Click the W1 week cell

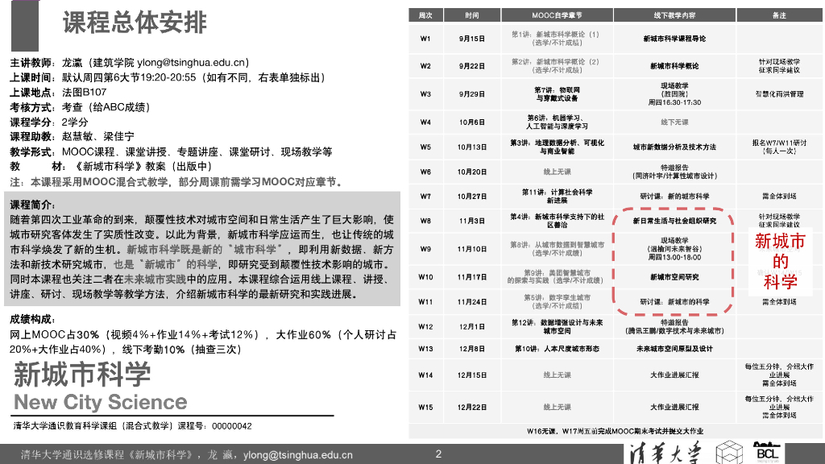[425, 39]
